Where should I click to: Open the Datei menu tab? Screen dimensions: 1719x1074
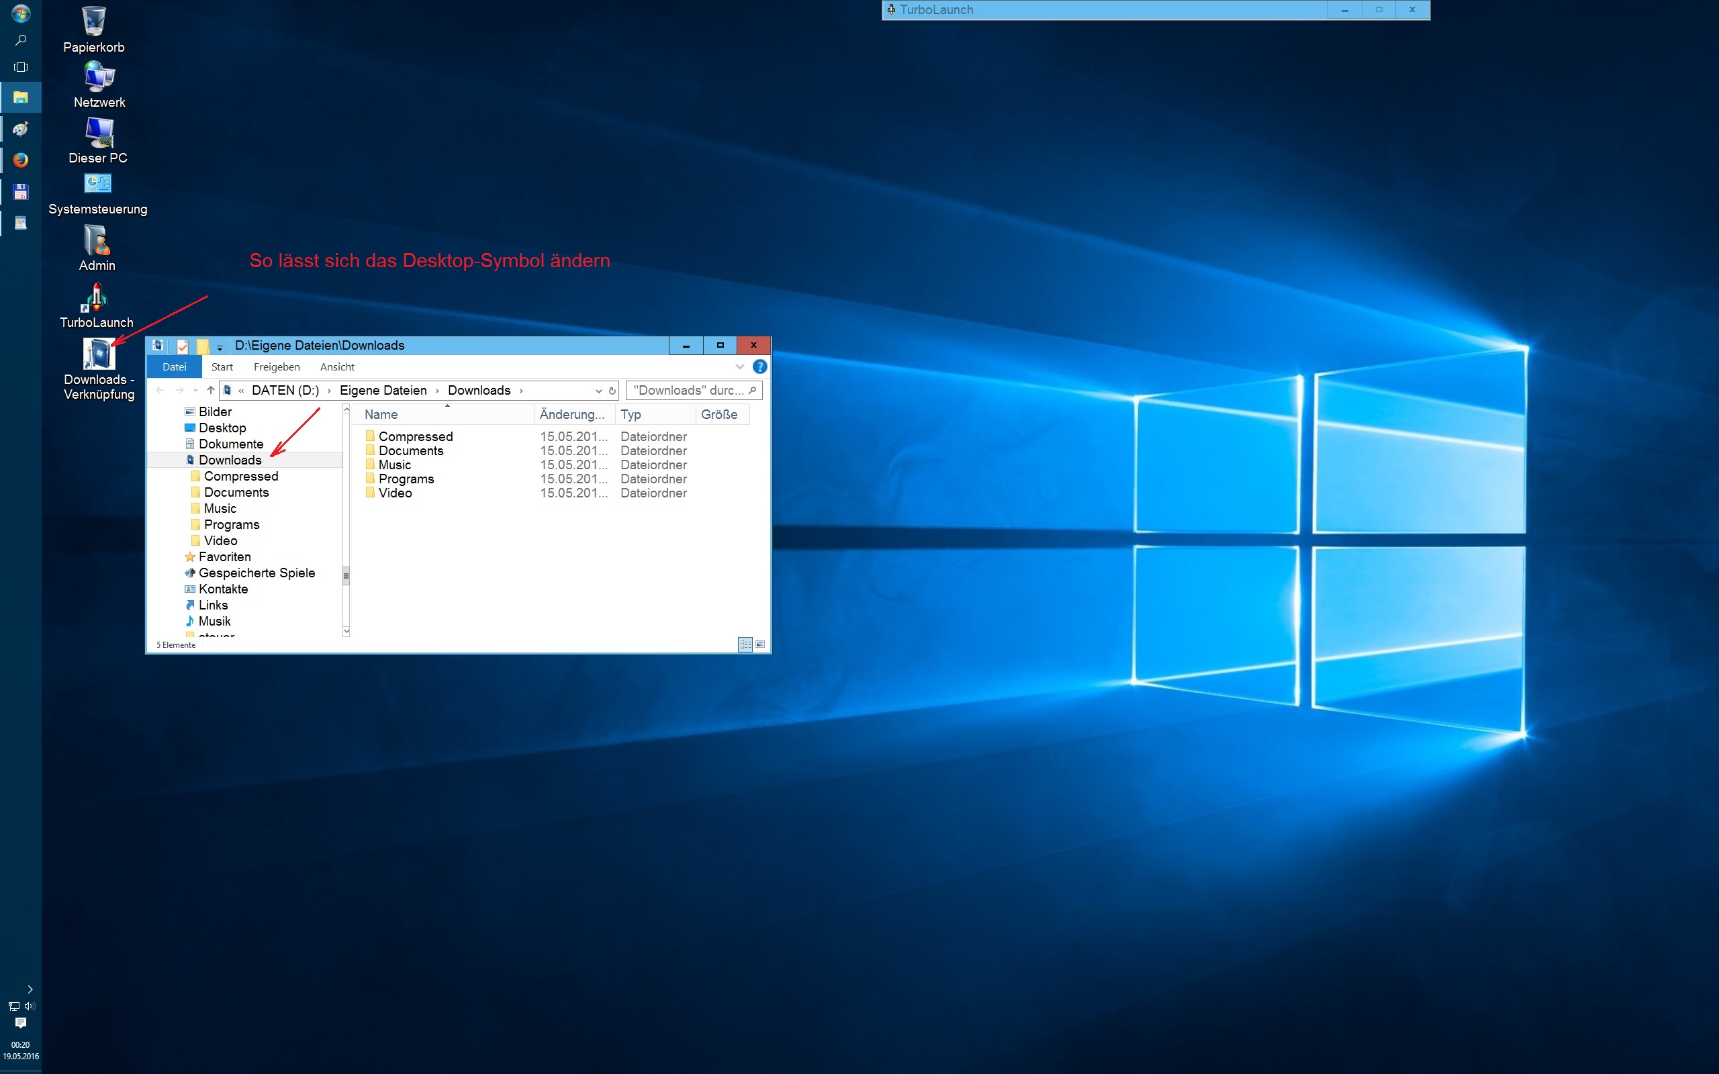tap(174, 367)
